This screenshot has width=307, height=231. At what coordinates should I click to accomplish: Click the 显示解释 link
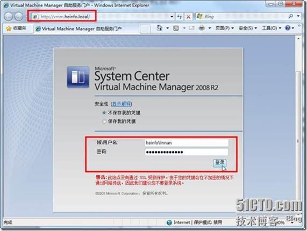point(122,104)
